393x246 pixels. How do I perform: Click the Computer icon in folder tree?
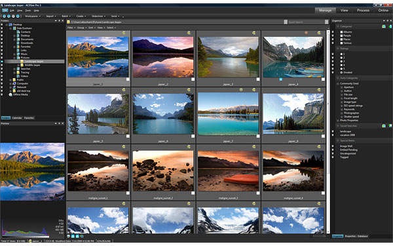[x=14, y=83]
